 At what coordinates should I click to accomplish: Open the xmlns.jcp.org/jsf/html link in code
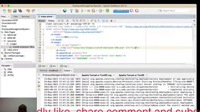pyautogui.click(x=82, y=32)
